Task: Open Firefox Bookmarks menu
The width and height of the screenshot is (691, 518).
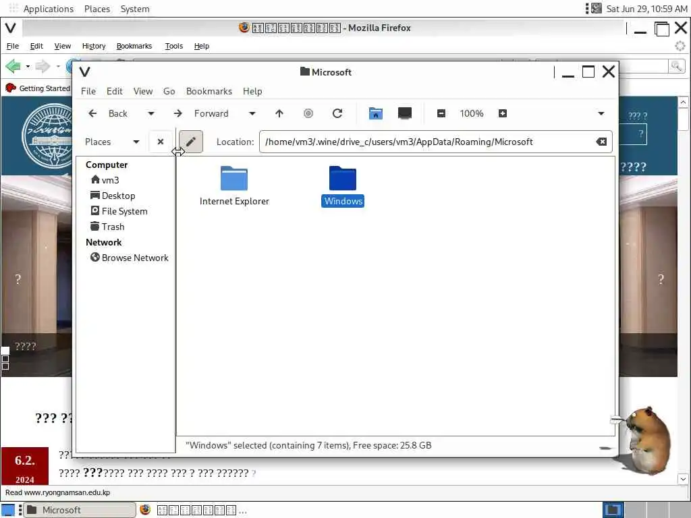Action: 134,46
